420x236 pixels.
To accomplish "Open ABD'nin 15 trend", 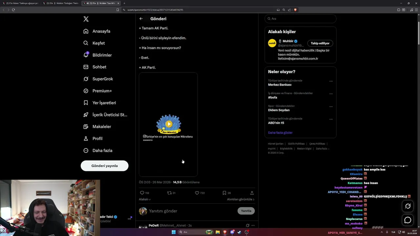I will tap(276, 123).
